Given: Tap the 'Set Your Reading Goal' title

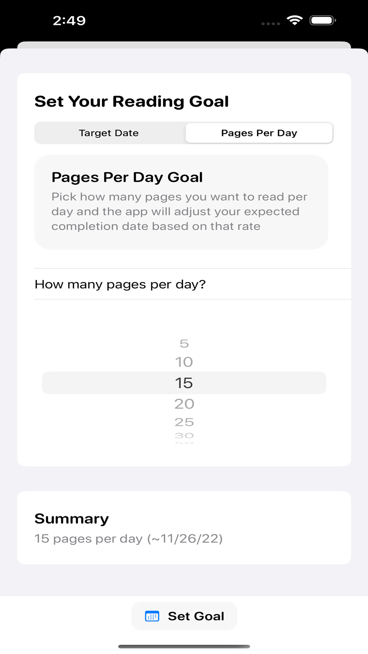Looking at the screenshot, I should pos(132,102).
